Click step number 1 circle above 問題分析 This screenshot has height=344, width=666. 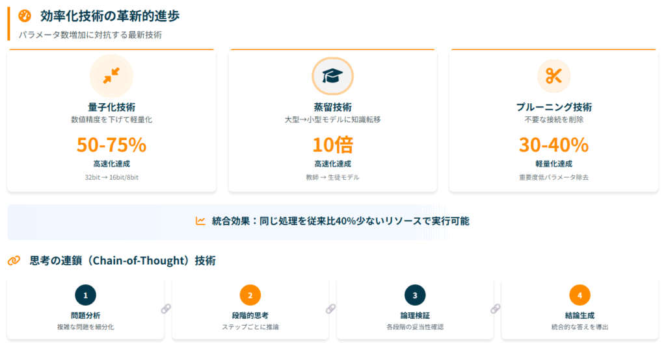[x=85, y=295]
